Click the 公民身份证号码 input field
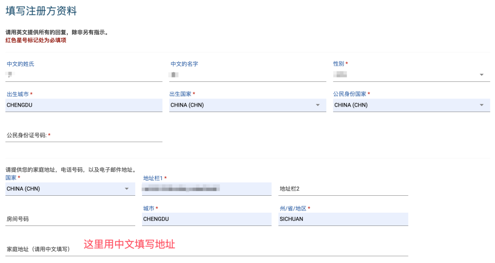495x263 pixels. pos(84,135)
